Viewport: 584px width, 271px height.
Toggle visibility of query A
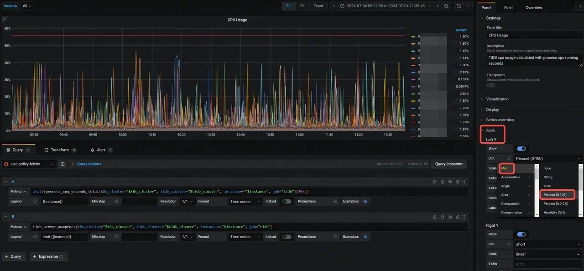coord(450,182)
